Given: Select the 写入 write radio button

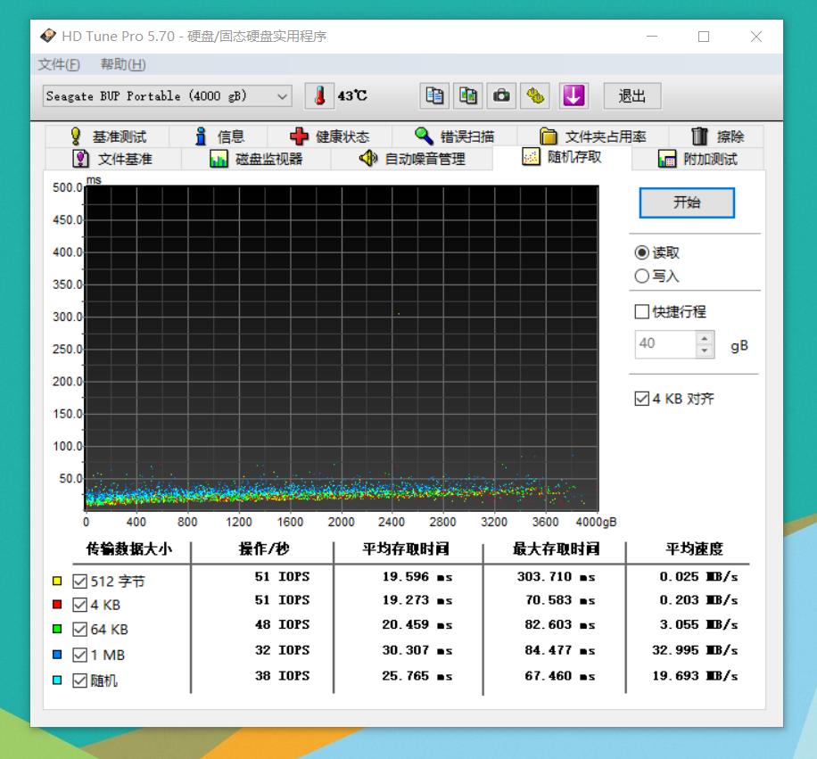Looking at the screenshot, I should (x=641, y=276).
